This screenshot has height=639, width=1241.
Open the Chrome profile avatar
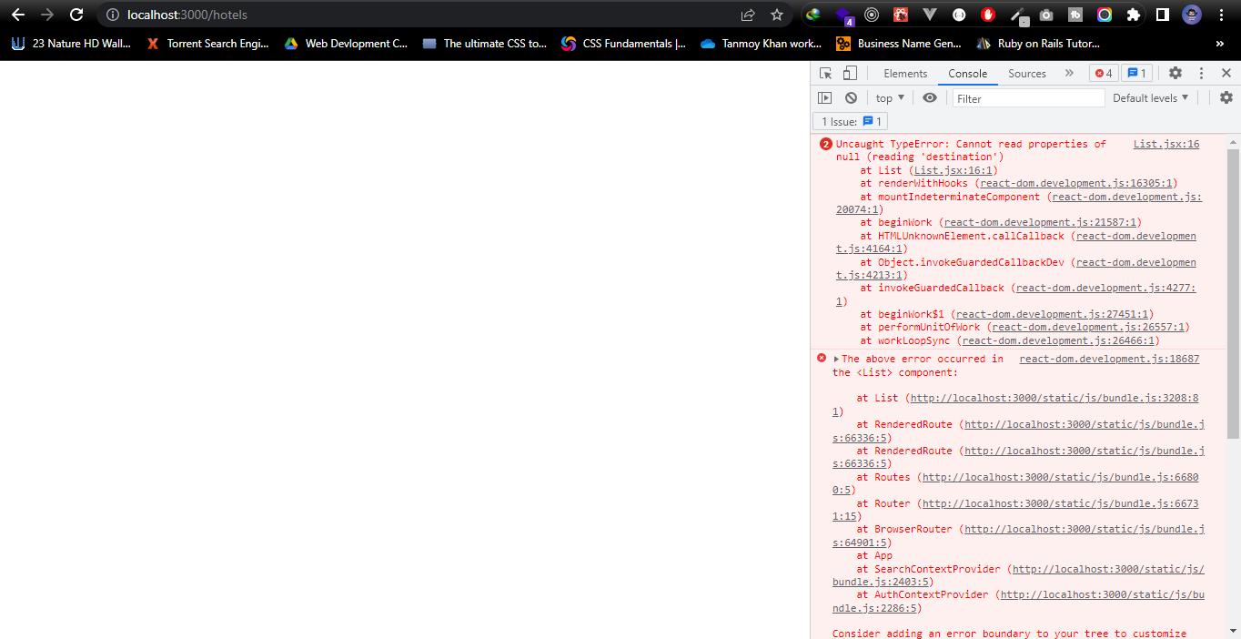(x=1192, y=15)
